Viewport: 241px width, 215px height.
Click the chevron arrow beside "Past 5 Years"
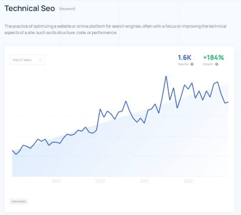[x=40, y=60]
